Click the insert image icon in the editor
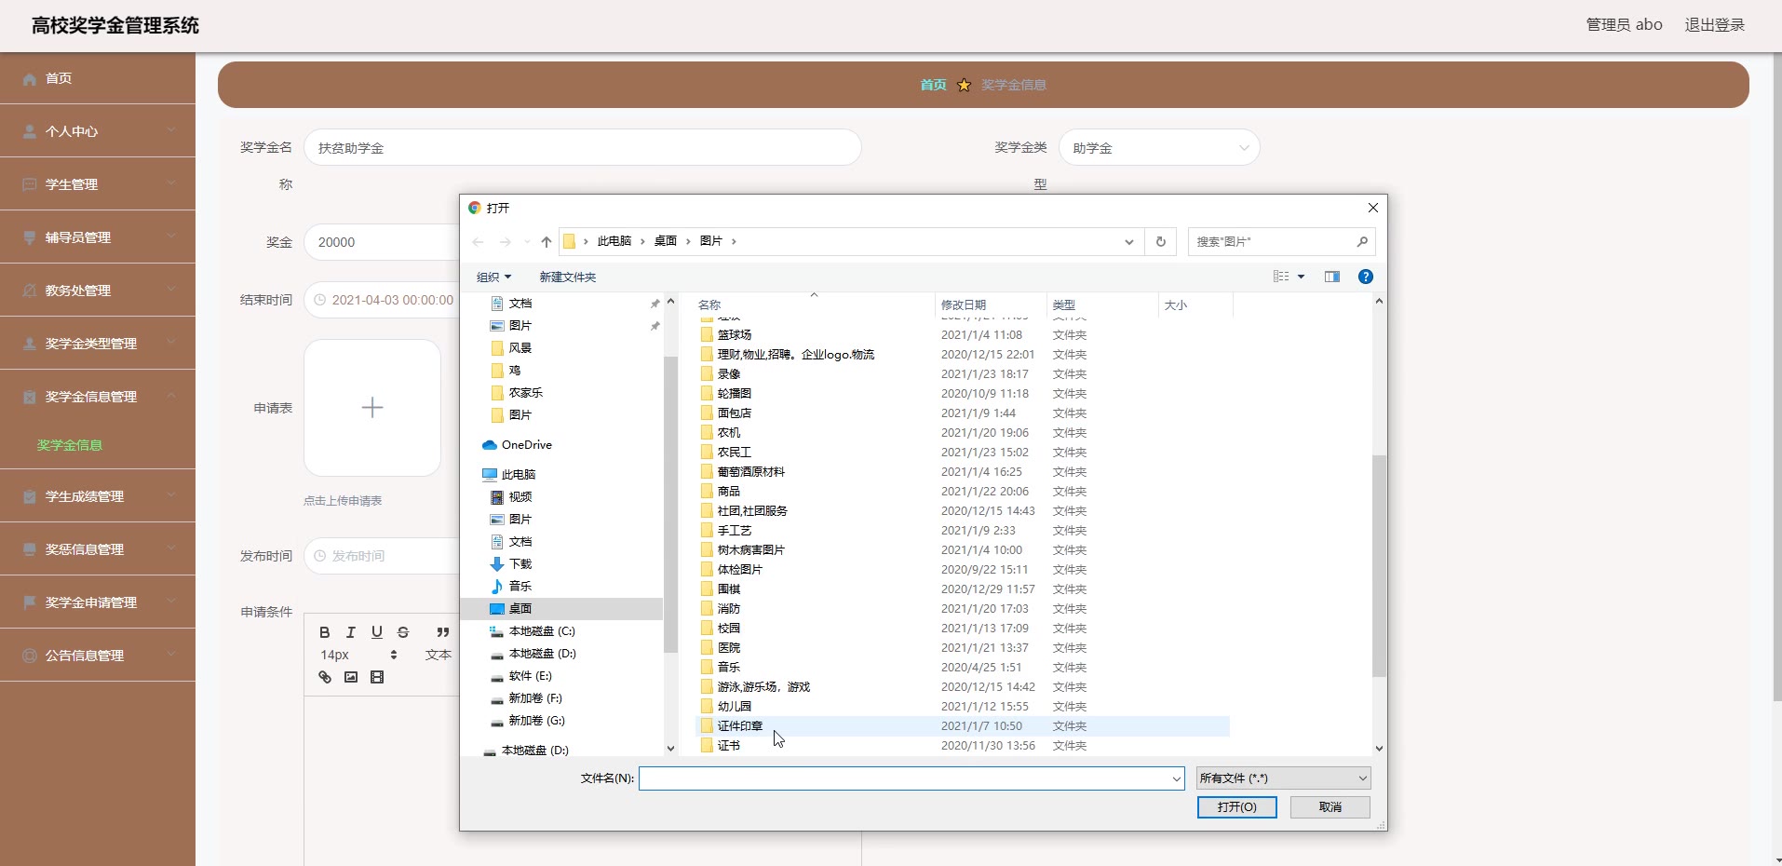This screenshot has width=1782, height=866. pos(351,677)
